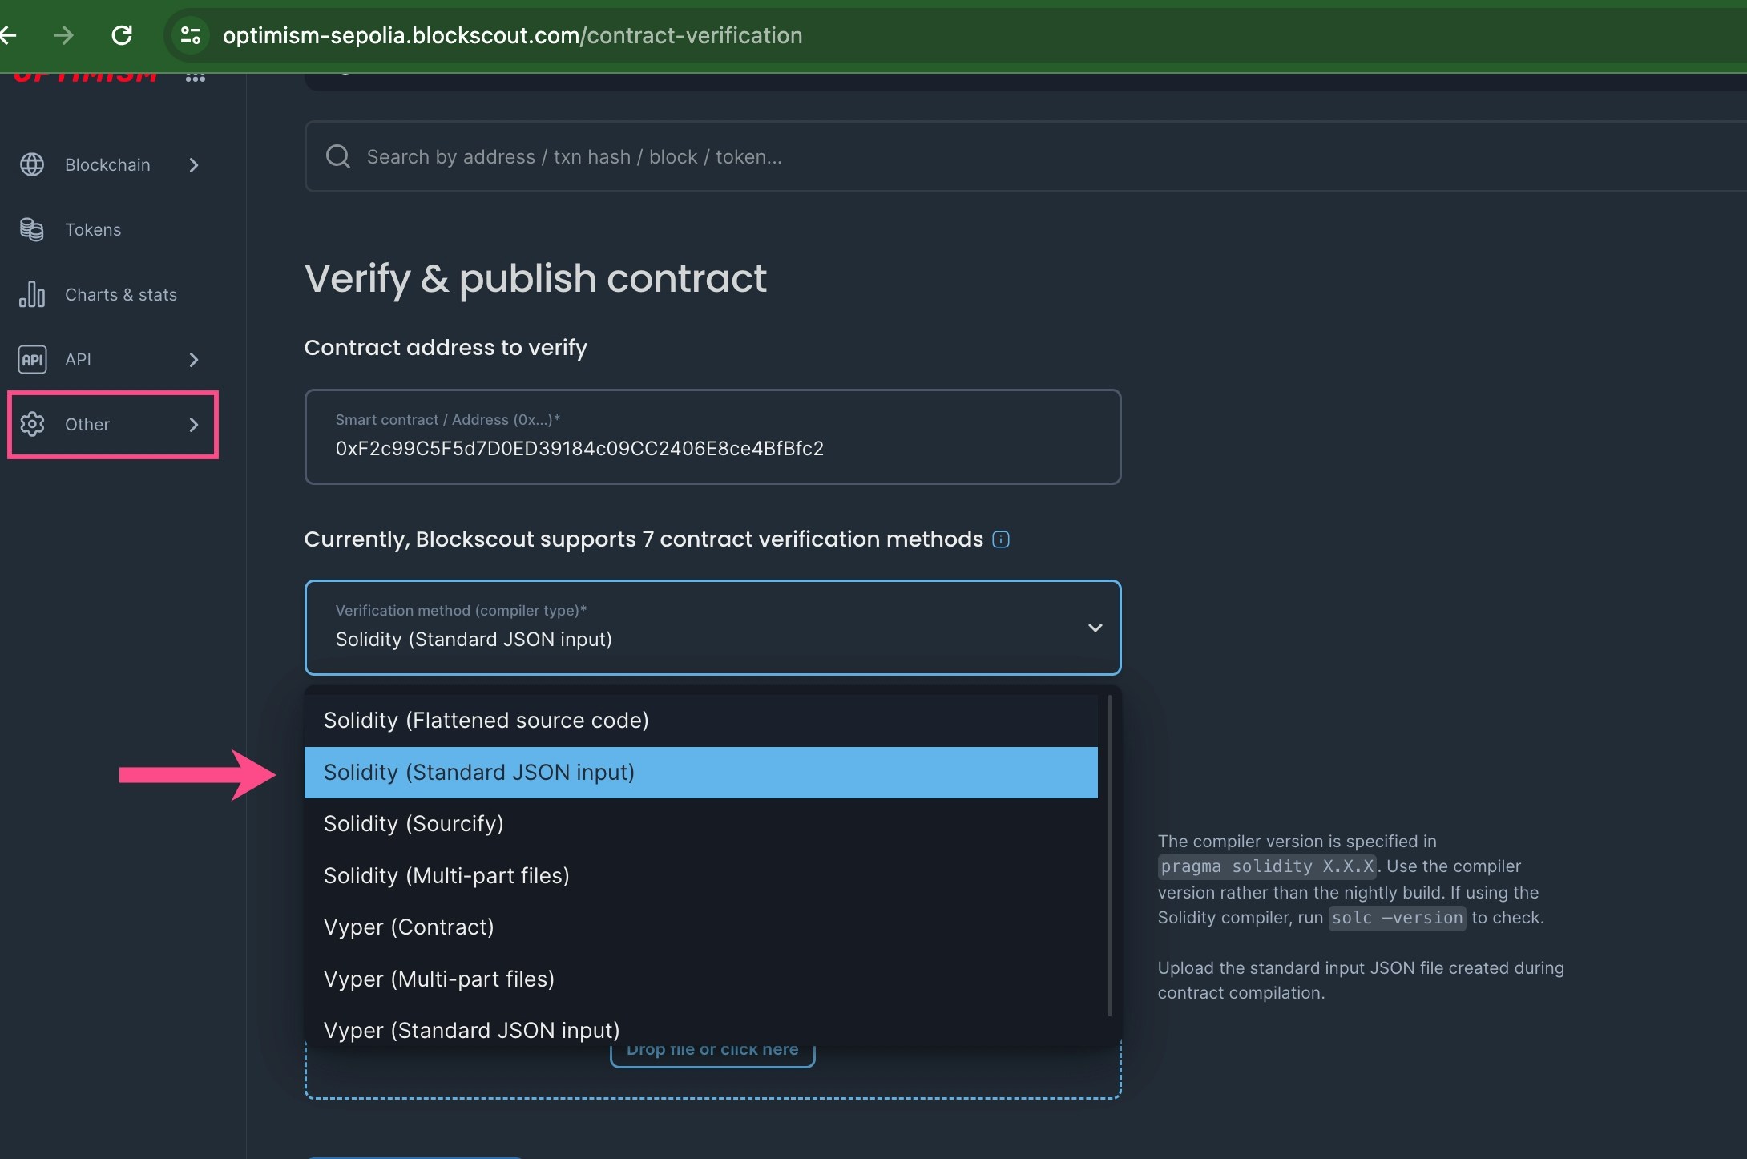The width and height of the screenshot is (1747, 1159).
Task: Expand the Other menu chevron
Action: click(x=193, y=424)
